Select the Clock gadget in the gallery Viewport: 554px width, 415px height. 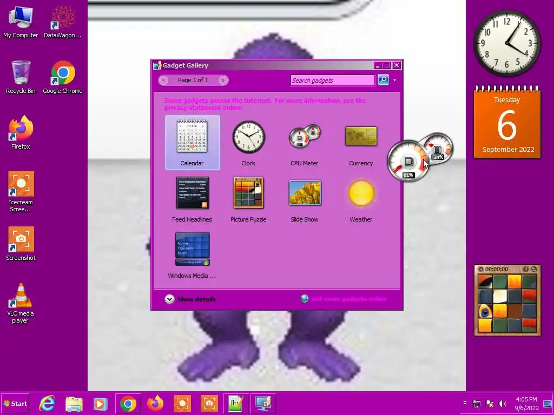point(248,143)
